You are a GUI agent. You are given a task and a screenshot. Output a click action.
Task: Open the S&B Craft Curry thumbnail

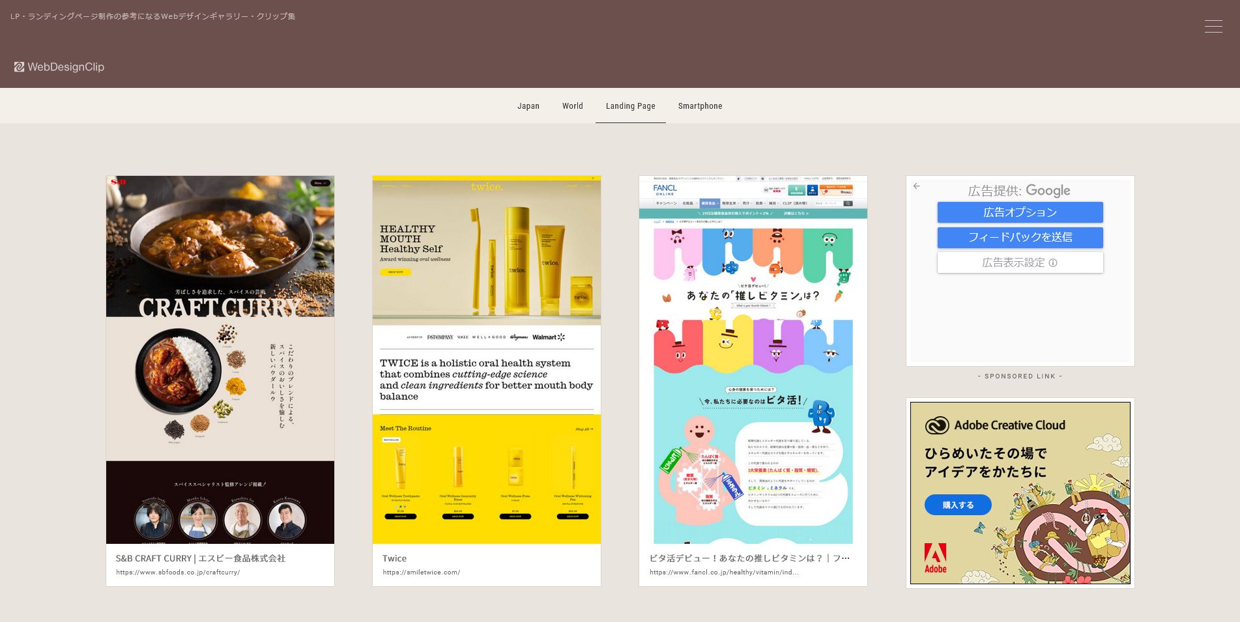click(220, 359)
